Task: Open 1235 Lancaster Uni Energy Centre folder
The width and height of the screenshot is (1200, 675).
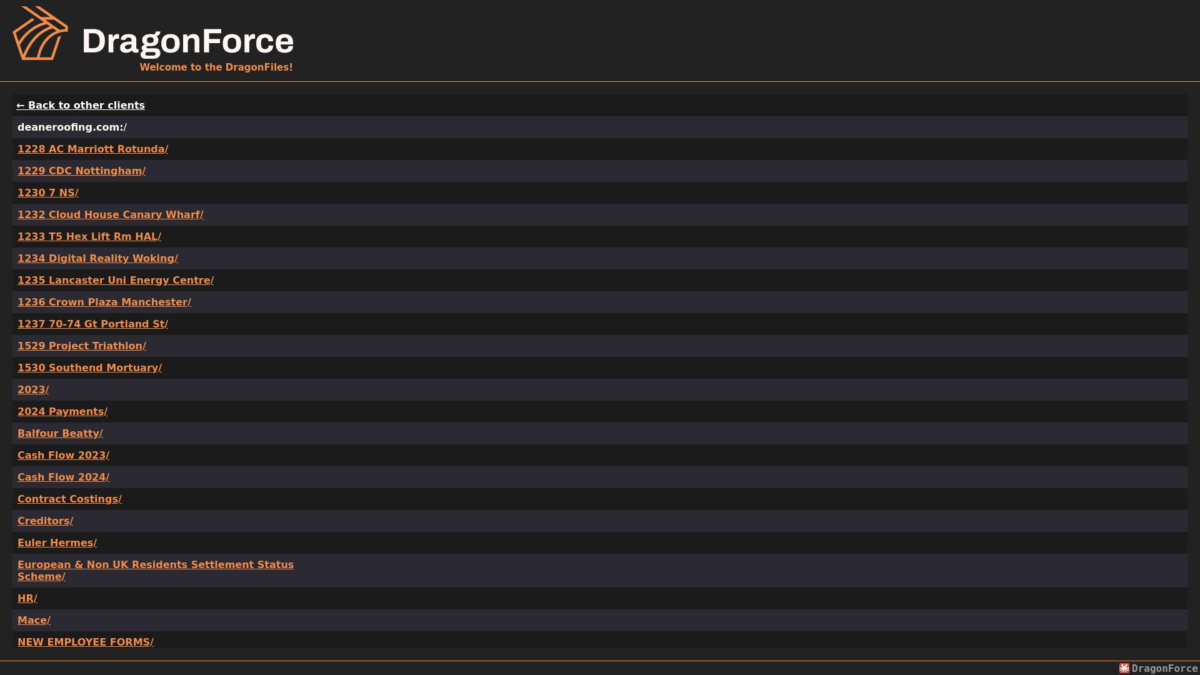Action: [x=116, y=280]
